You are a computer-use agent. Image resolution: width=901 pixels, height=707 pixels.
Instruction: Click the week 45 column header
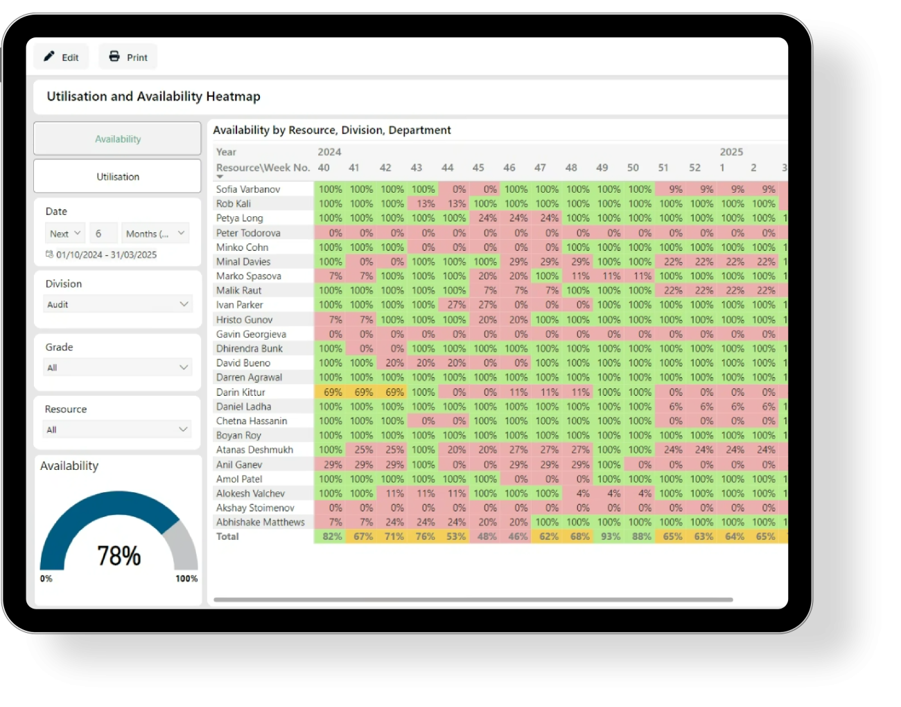click(478, 167)
